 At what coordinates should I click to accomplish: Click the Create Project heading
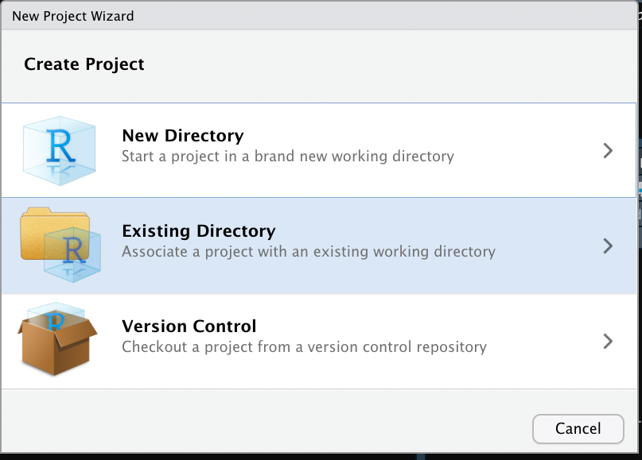(x=84, y=64)
